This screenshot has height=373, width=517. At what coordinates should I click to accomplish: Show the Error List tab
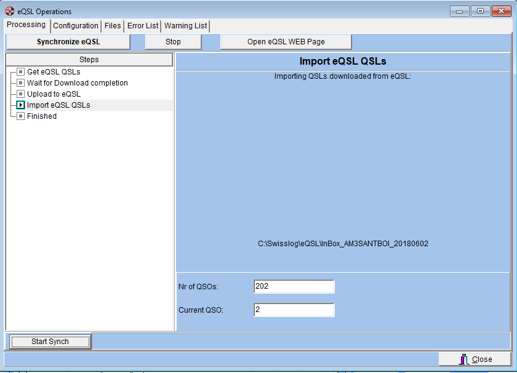pyautogui.click(x=143, y=26)
